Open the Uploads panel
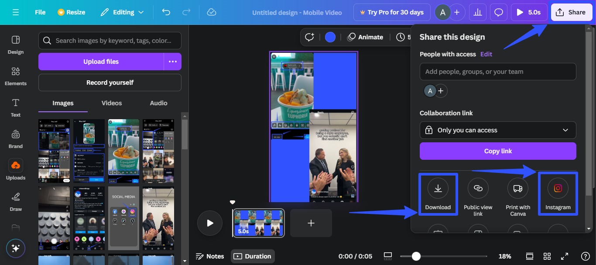The height and width of the screenshot is (265, 596). pyautogui.click(x=16, y=168)
